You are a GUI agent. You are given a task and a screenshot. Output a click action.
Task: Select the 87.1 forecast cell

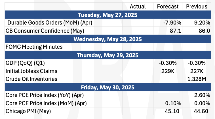[168, 31]
